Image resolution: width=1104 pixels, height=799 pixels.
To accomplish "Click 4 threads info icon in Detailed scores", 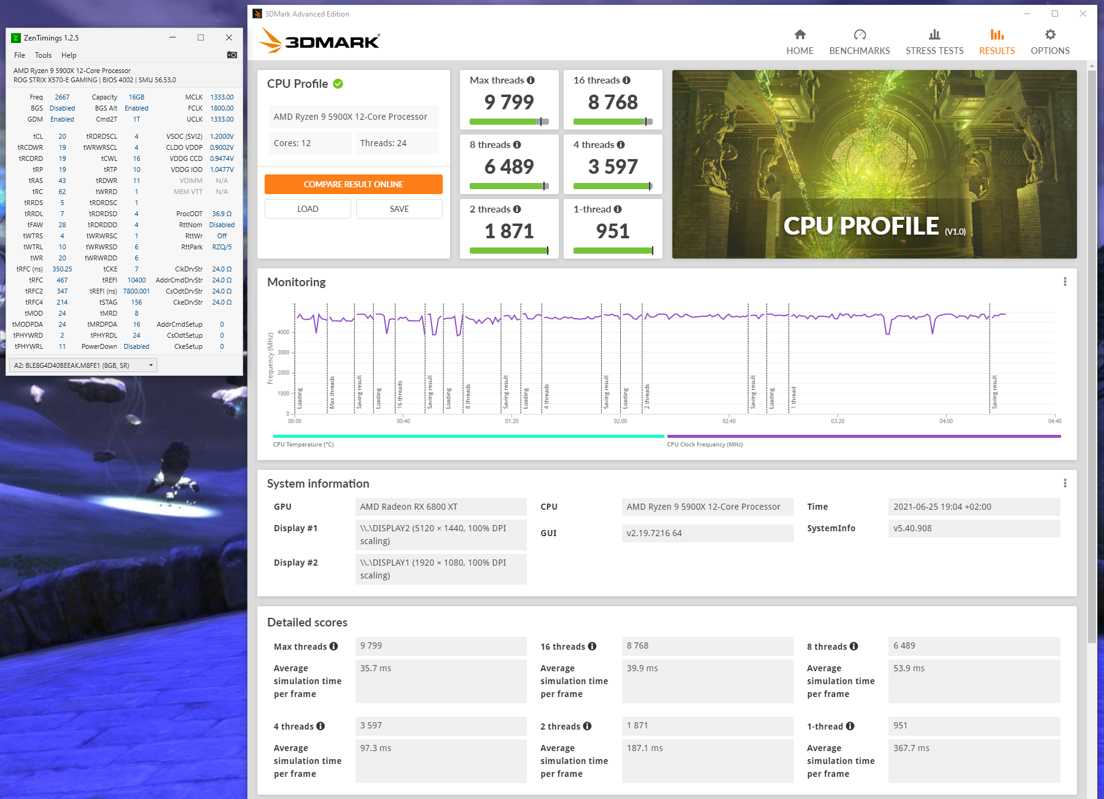I will coord(321,726).
